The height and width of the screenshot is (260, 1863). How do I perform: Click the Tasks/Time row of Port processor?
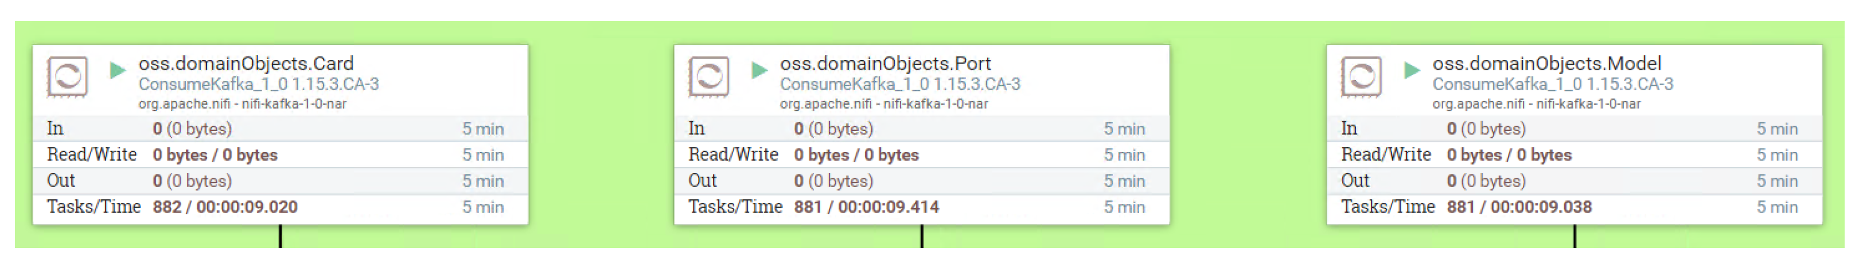(x=921, y=207)
